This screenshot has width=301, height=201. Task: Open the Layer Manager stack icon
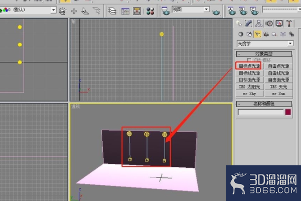click(x=112, y=11)
